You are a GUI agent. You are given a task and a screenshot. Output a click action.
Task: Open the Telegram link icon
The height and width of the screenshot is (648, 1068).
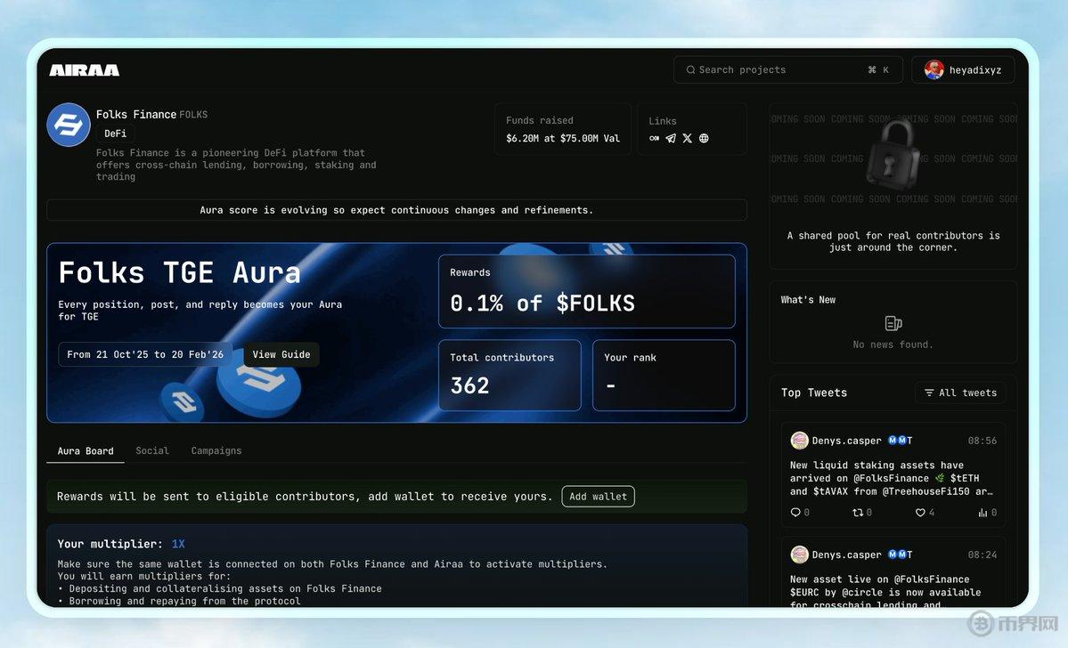[671, 139]
